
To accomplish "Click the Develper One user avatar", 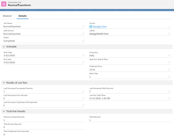I will (91, 27).
